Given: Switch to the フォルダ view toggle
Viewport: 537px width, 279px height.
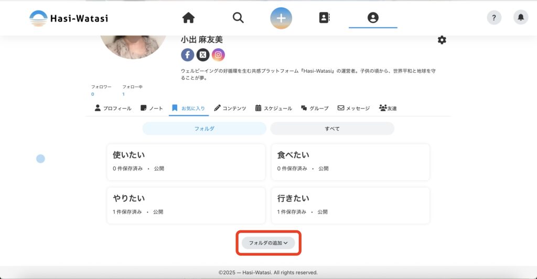Looking at the screenshot, I should (x=205, y=128).
